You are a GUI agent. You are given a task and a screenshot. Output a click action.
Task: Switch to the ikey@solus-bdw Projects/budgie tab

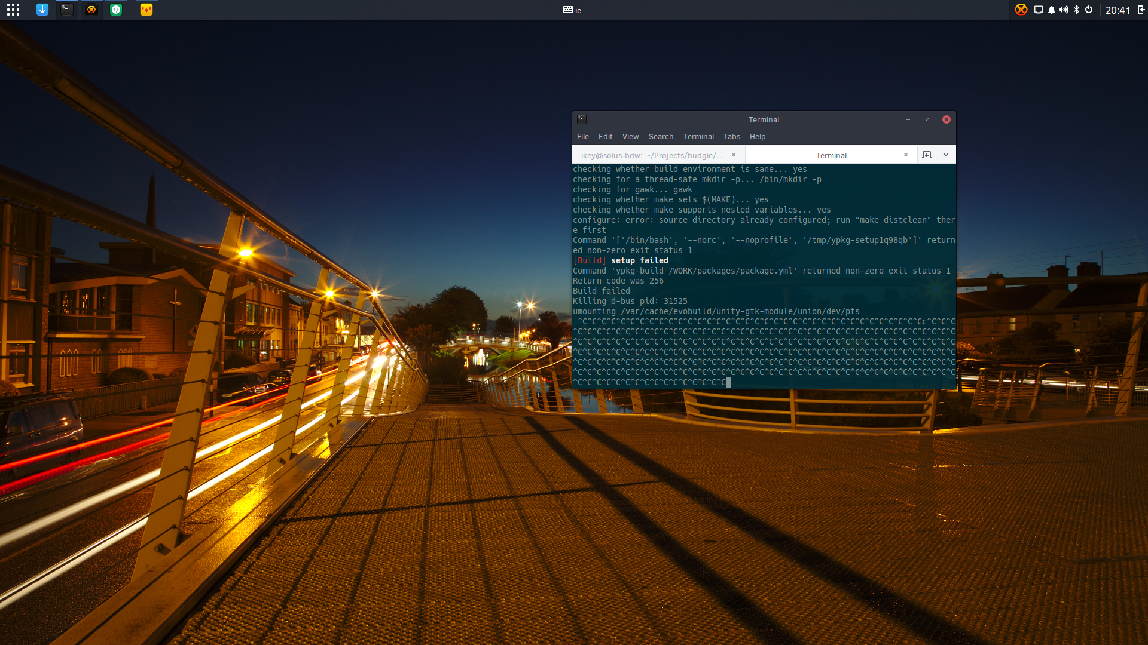pos(652,155)
